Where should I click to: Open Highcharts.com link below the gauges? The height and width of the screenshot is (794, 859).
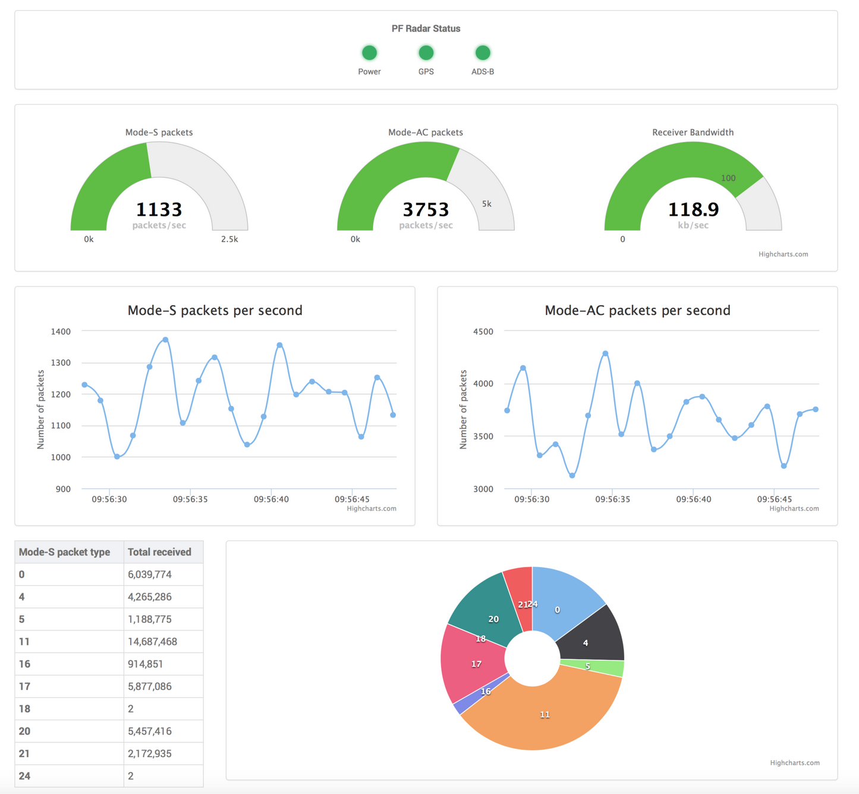tap(783, 254)
